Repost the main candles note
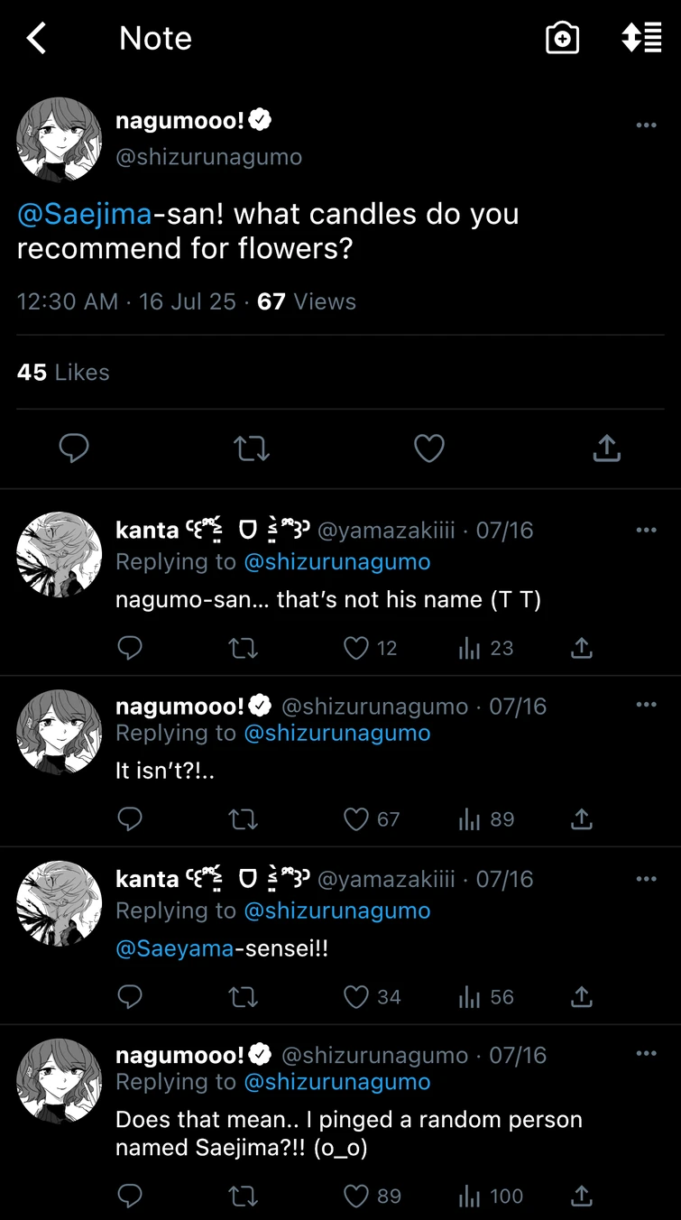The width and height of the screenshot is (681, 1220). [x=252, y=448]
